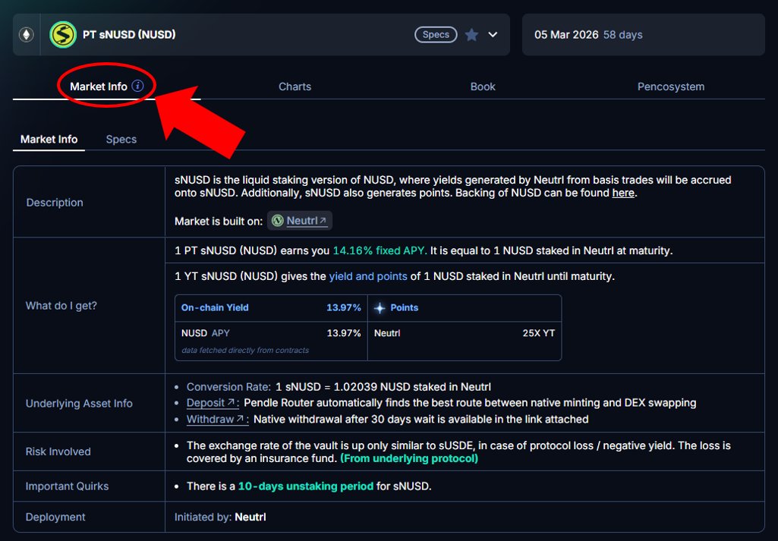Click the Initiated by Neutrl text
Viewport: 778px width, 541px height.
220,517
